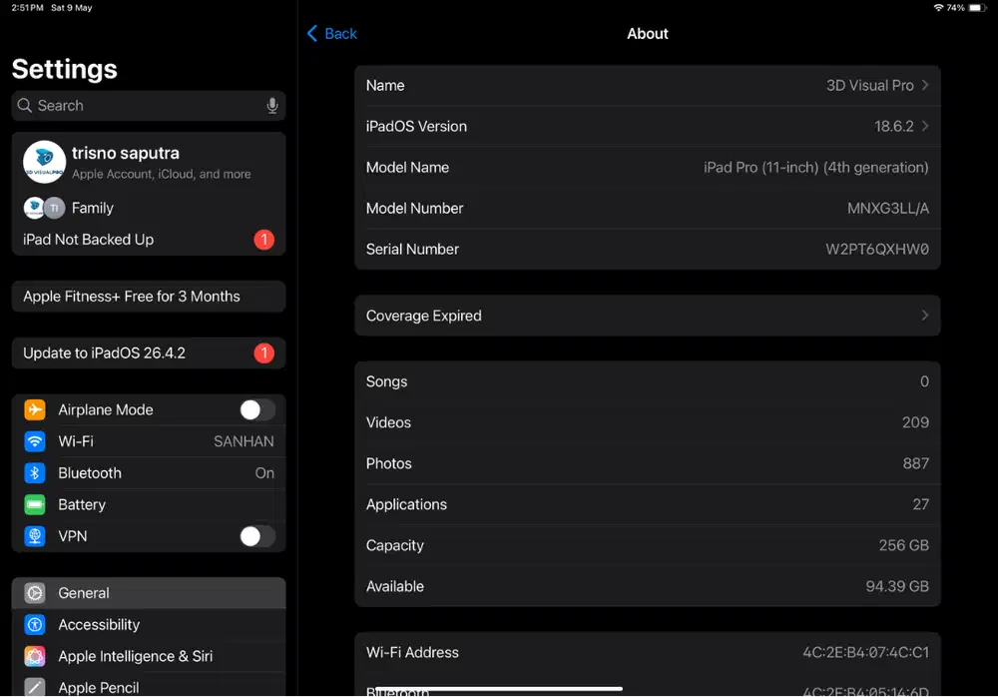Viewport: 998px width, 697px height.
Task: Open trisno saputra account avatar
Action: point(44,162)
